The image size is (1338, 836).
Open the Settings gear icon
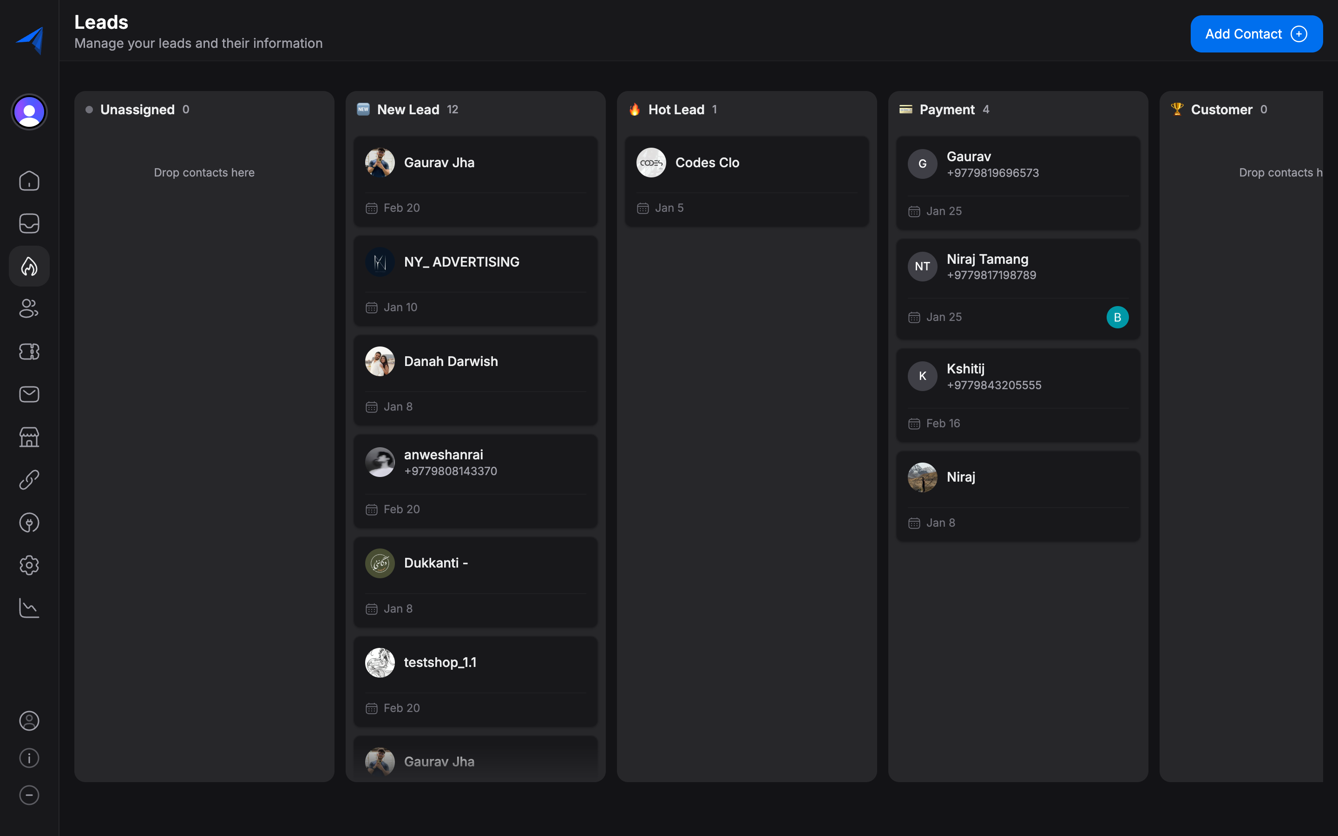coord(29,564)
